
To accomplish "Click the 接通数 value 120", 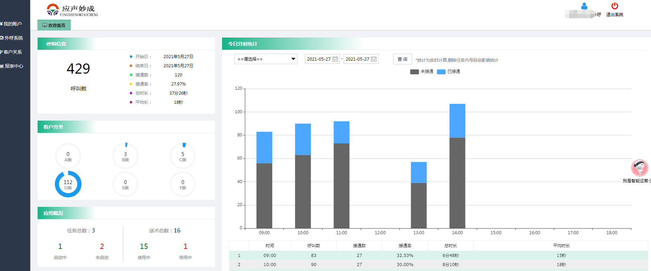I will pyautogui.click(x=178, y=75).
